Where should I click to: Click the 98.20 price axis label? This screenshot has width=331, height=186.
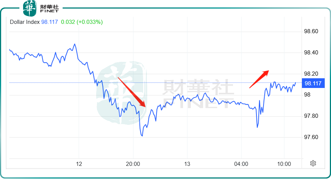coord(311,74)
